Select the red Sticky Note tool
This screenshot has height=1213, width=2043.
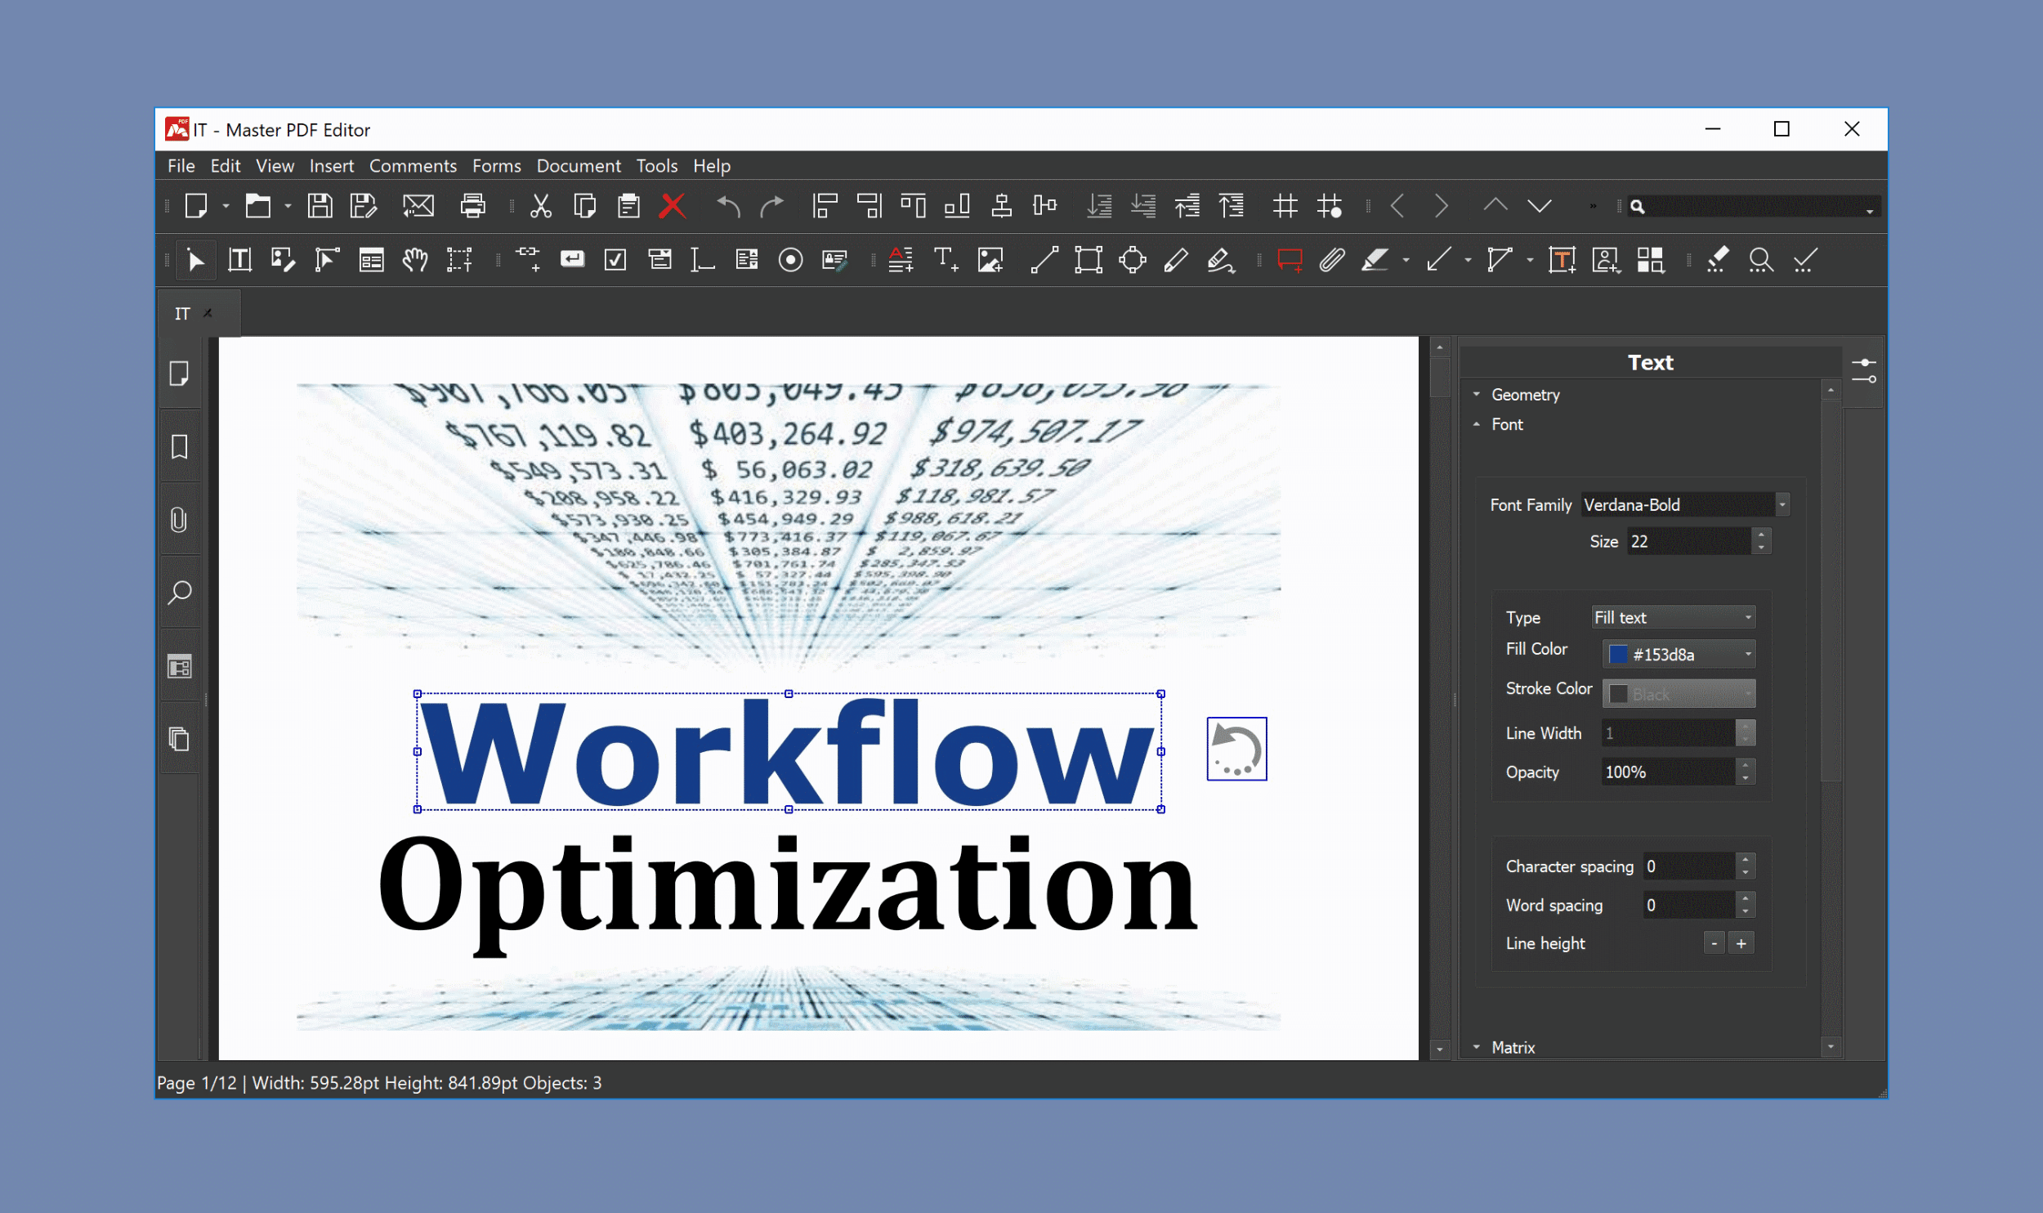(1290, 261)
